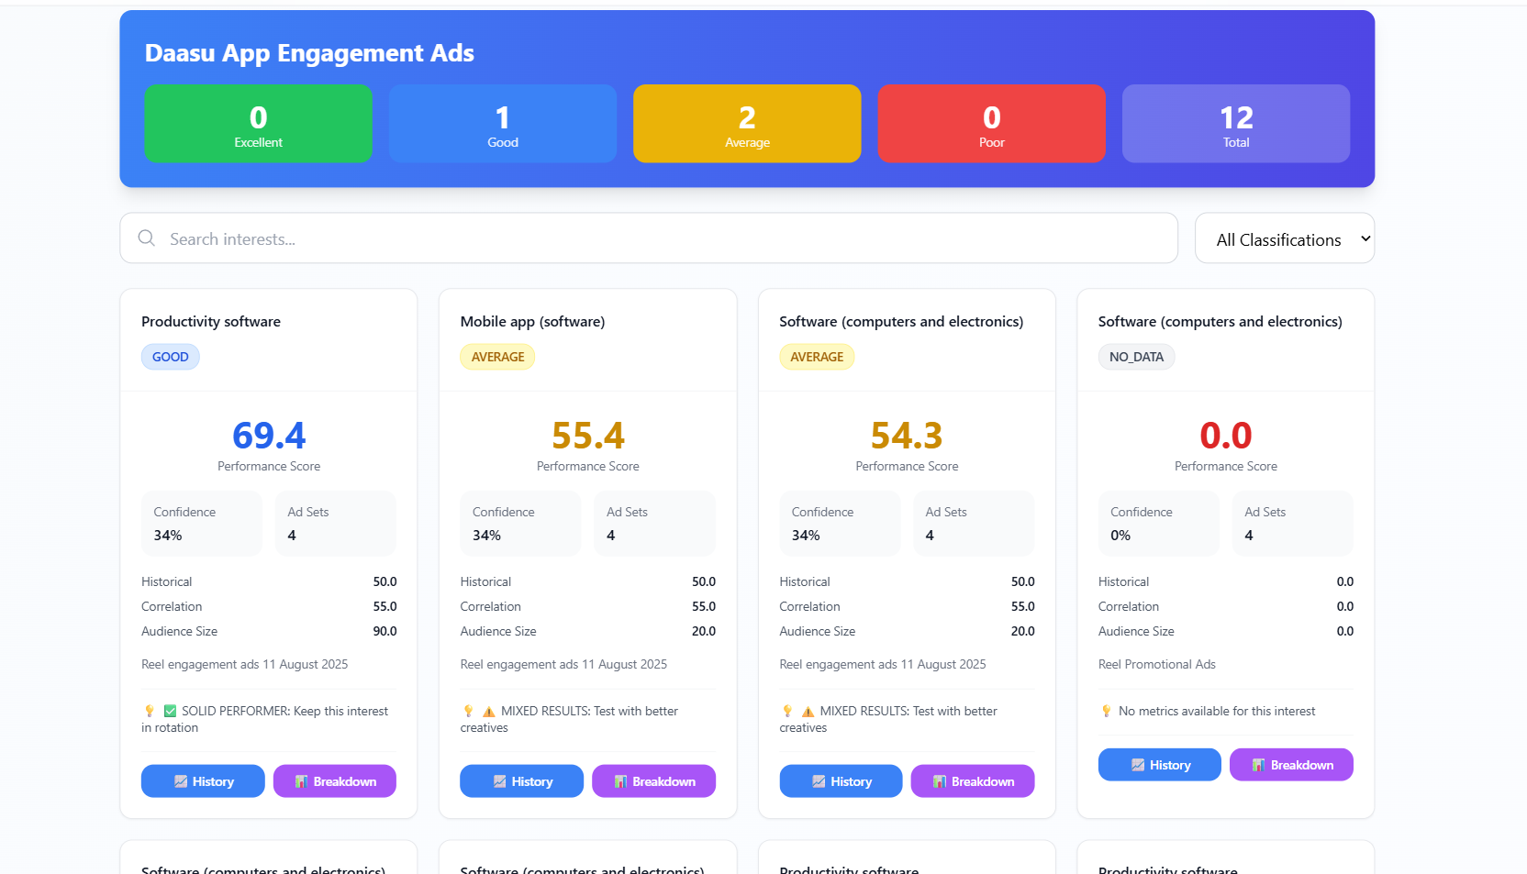The image size is (1527, 874).
Task: Click the bar-chart icon on Mobile app's Breakdown button
Action: 619,781
